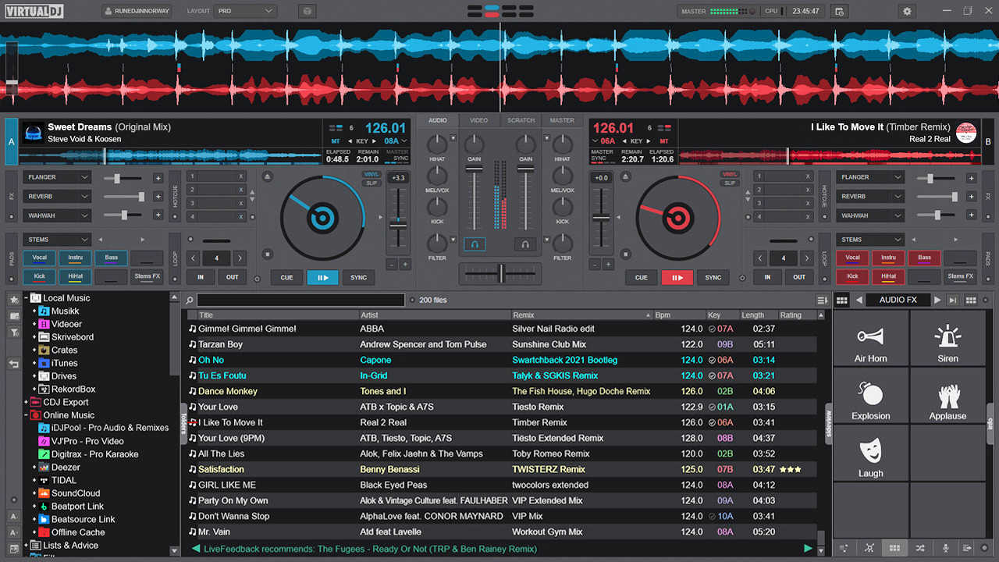The width and height of the screenshot is (999, 562).
Task: Open the microphone icon in sideview toolbar
Action: coord(946,548)
